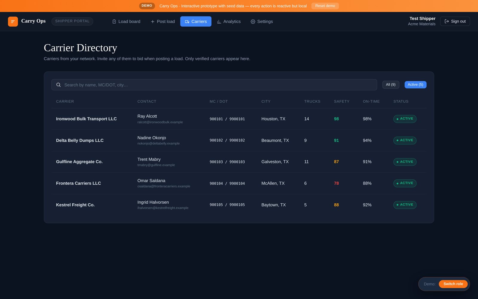Select Frontera Carriers LLC carrier
Viewport: 478px width, 299px height.
[x=79, y=183]
